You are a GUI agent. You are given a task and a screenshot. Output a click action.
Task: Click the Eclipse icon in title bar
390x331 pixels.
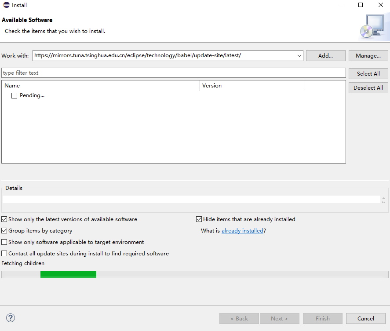(x=5, y=5)
